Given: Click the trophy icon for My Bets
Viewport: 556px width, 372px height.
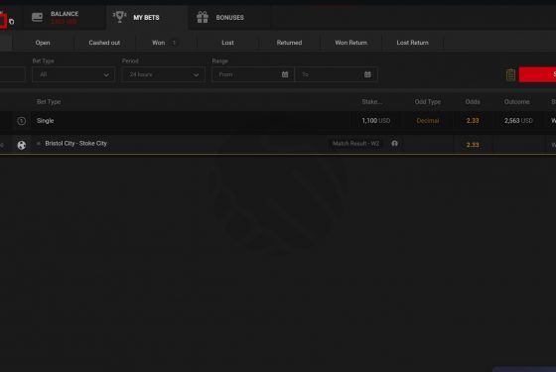Looking at the screenshot, I should [x=119, y=17].
